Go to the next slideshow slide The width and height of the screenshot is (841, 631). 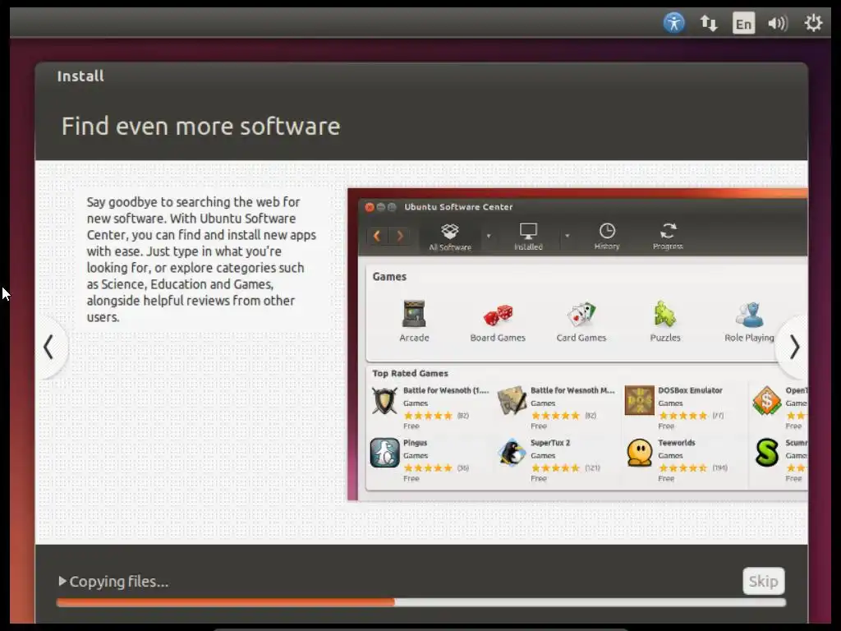pyautogui.click(x=794, y=348)
